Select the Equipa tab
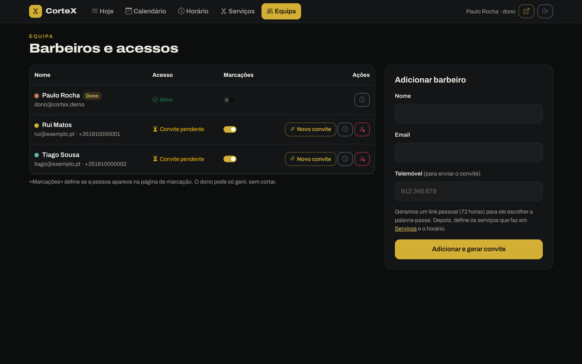 [281, 11]
